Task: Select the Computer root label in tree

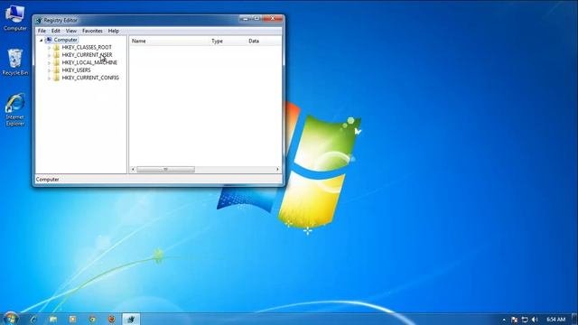Action: click(x=66, y=40)
